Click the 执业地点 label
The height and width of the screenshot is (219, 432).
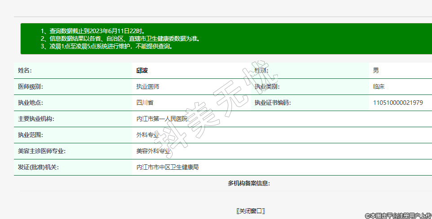(x=31, y=103)
